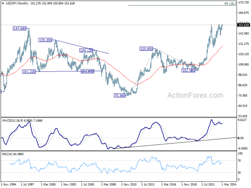The height and width of the screenshot is (188, 251).
Task: Click the 75.565 price axis value
Action: 243,95
